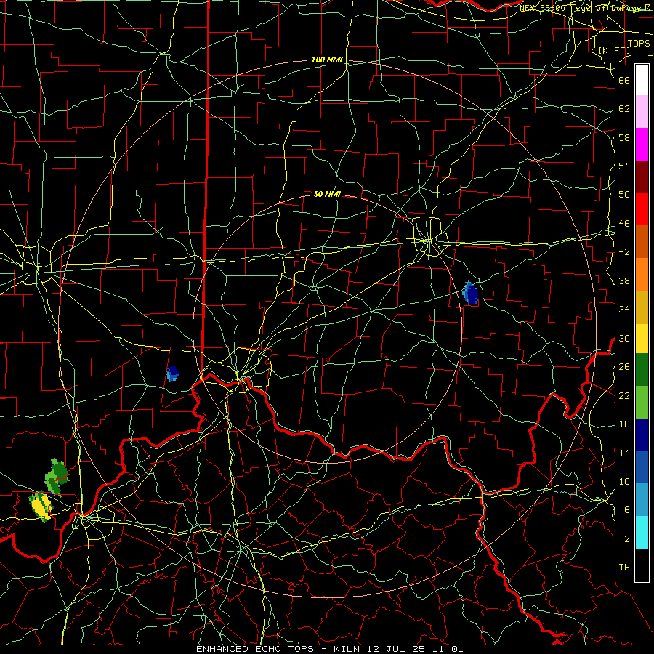Click the '18' legend value
This screenshot has height=654, width=654.
click(x=624, y=424)
